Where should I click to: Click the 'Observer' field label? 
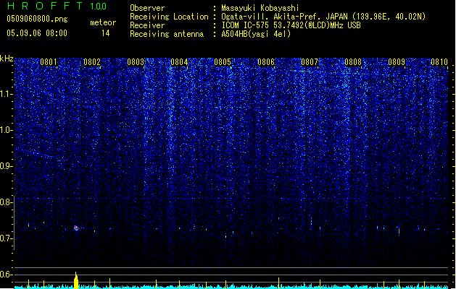click(x=147, y=8)
